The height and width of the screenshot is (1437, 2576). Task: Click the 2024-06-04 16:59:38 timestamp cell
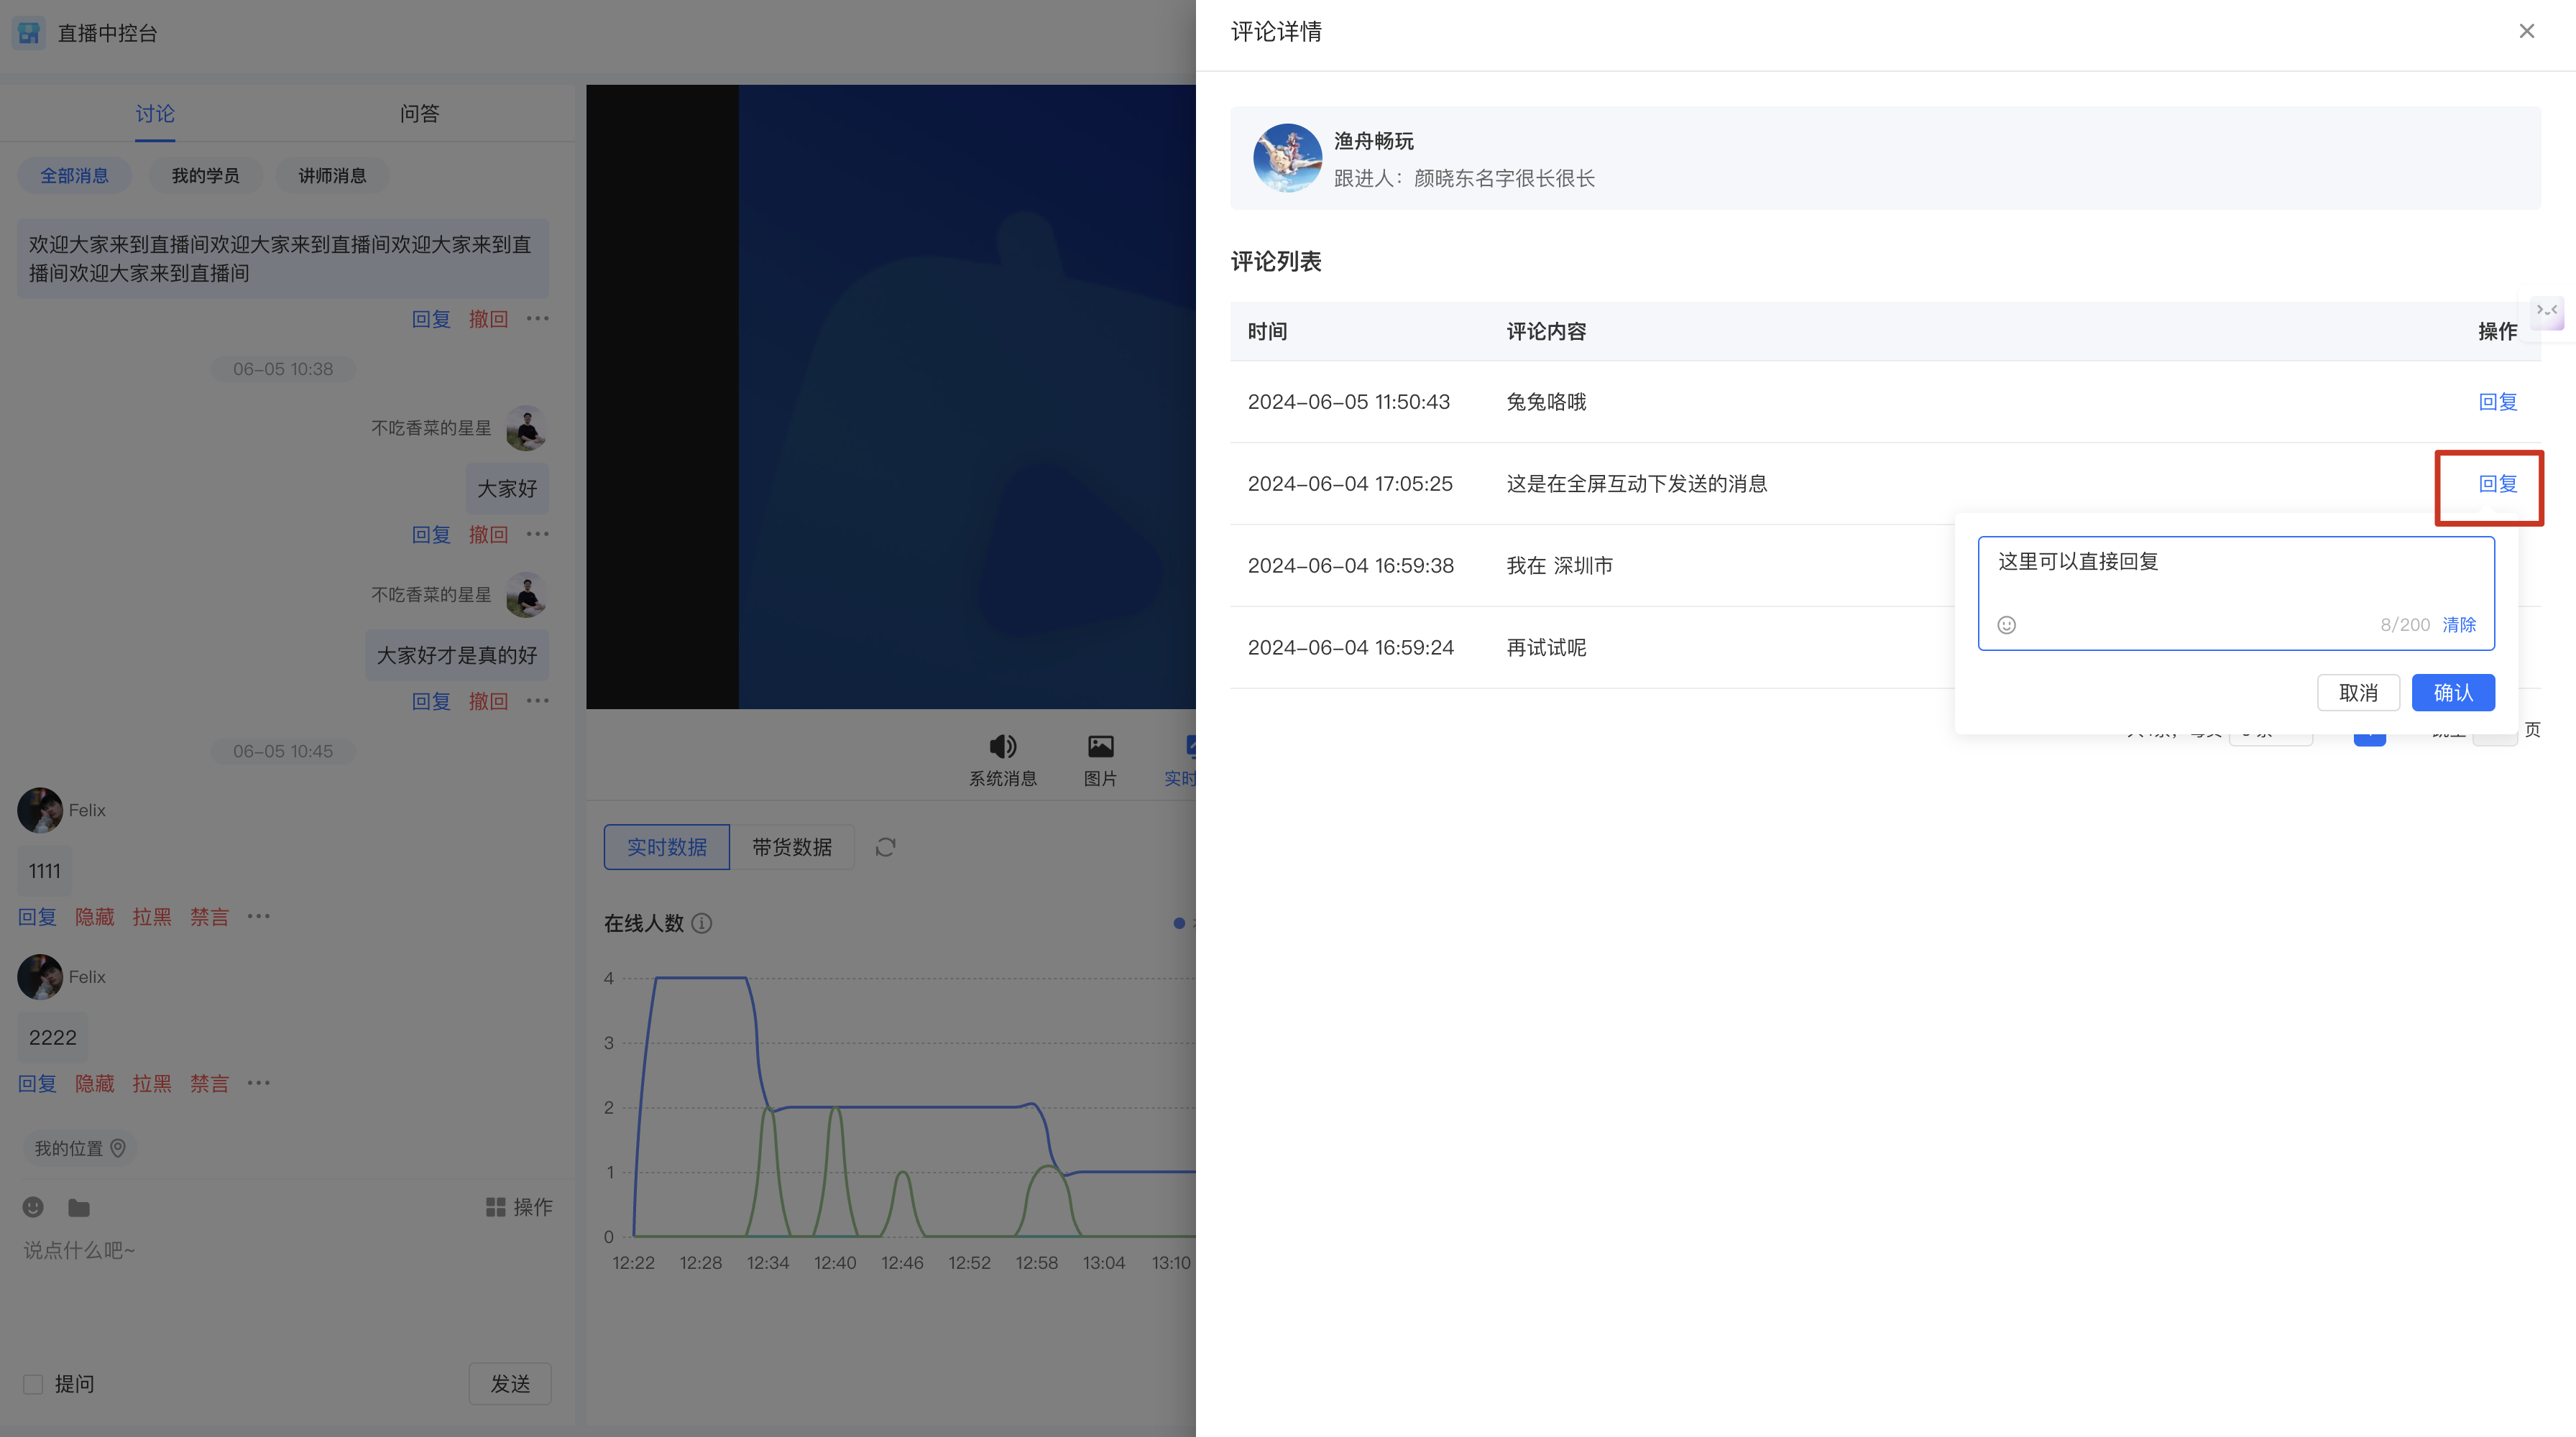[x=1350, y=565]
